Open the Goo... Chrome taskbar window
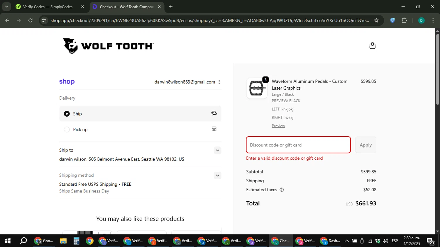 (x=44, y=241)
